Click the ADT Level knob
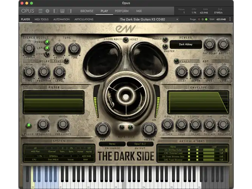 point(224,72)
